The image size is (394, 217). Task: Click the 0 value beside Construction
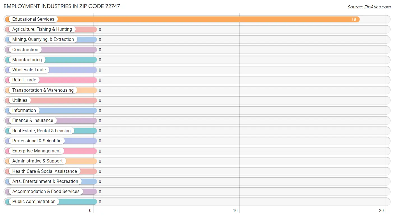point(100,50)
